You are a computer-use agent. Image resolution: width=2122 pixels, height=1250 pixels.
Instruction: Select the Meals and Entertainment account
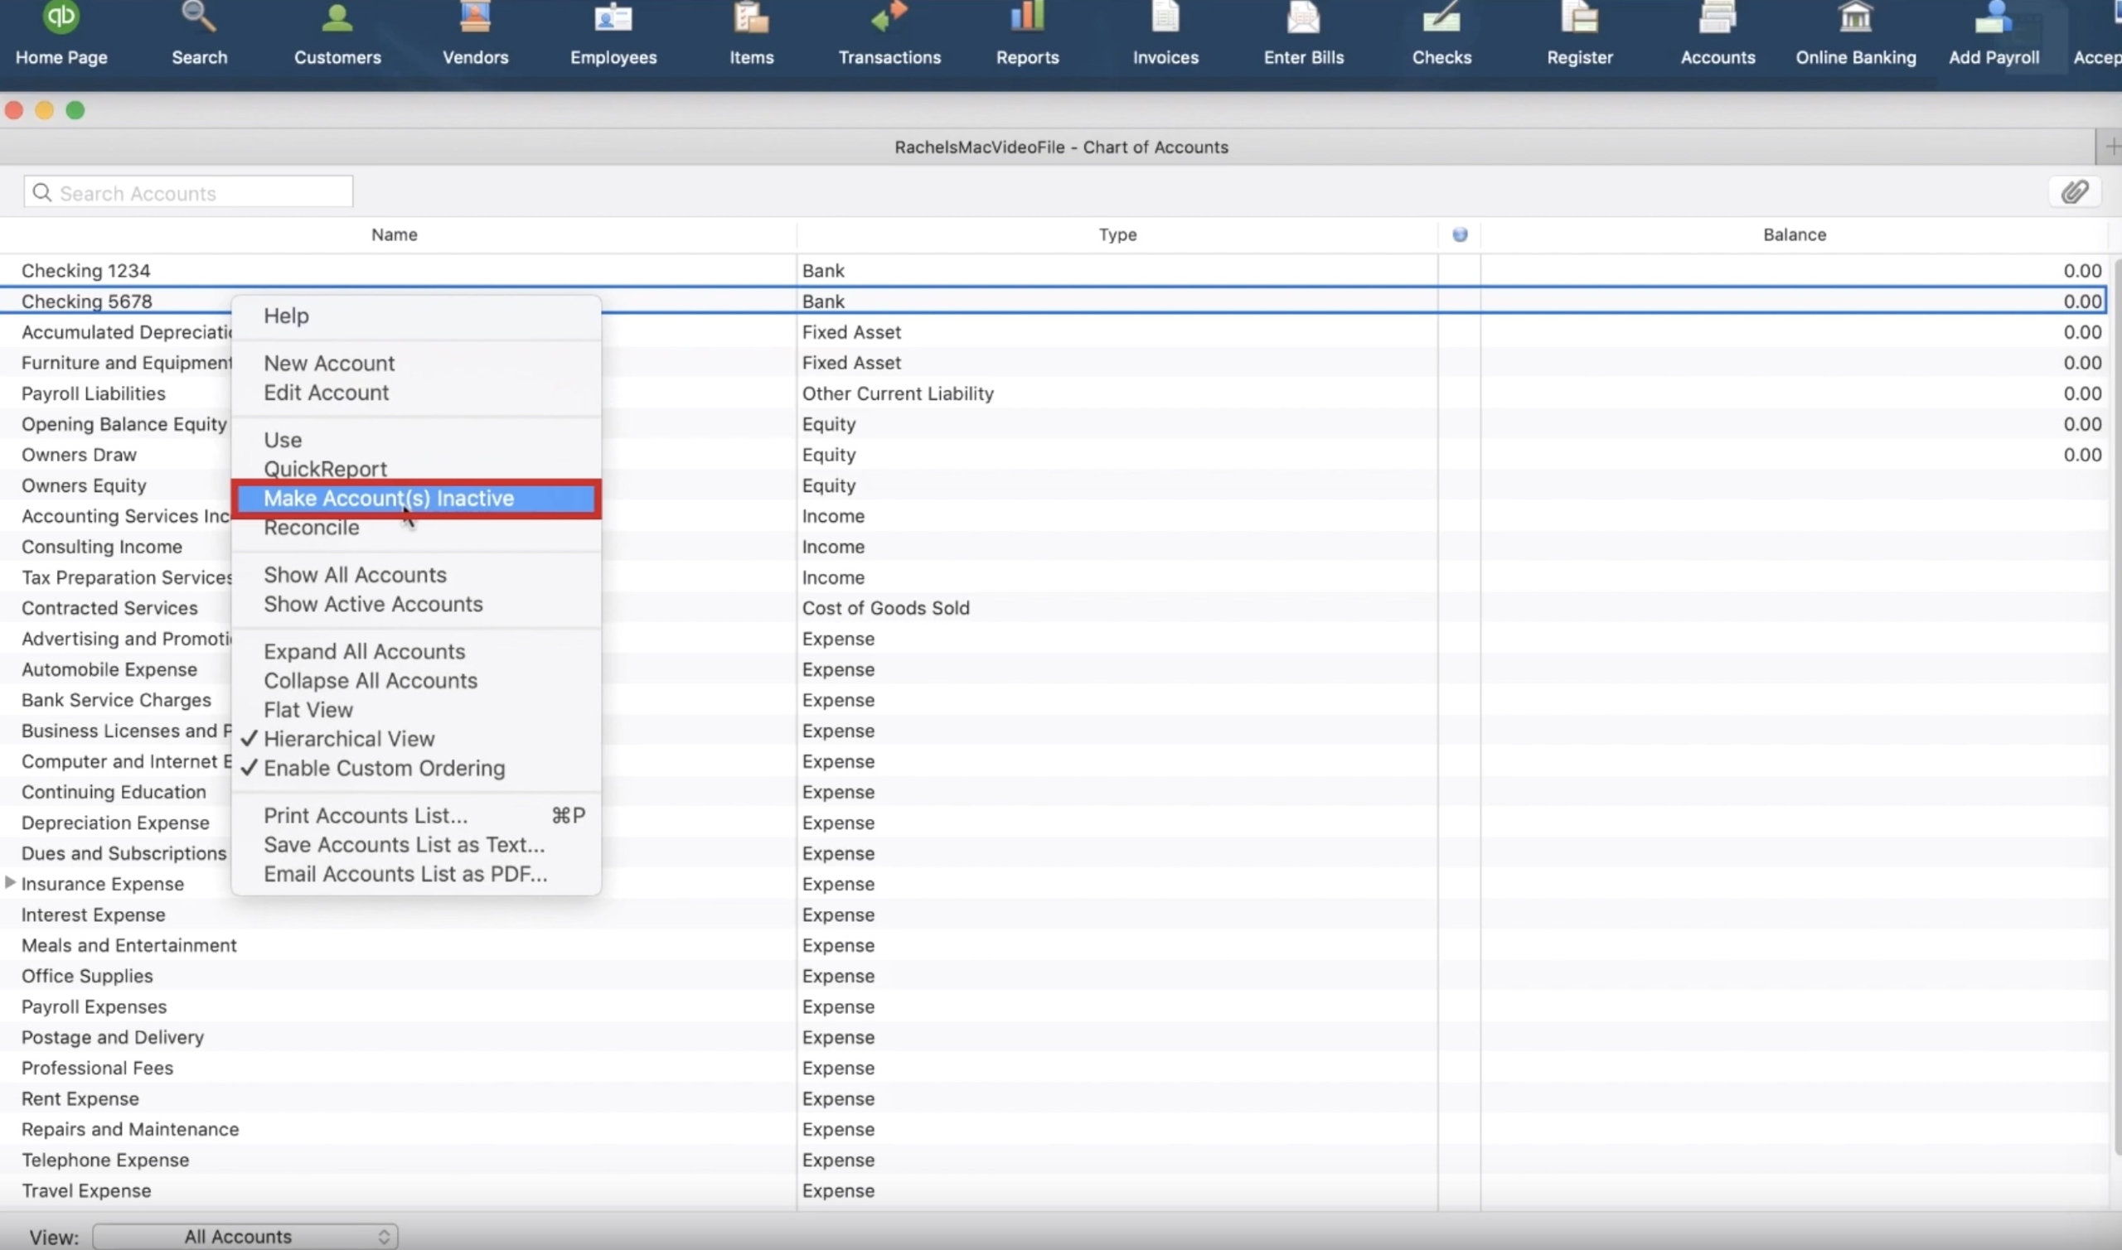pos(1054,945)
